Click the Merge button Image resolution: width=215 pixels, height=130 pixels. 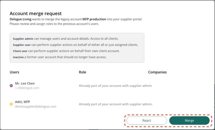(x=189, y=120)
